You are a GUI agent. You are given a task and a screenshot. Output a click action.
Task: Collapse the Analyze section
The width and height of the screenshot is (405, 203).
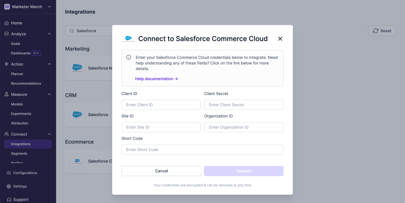[x=49, y=34]
